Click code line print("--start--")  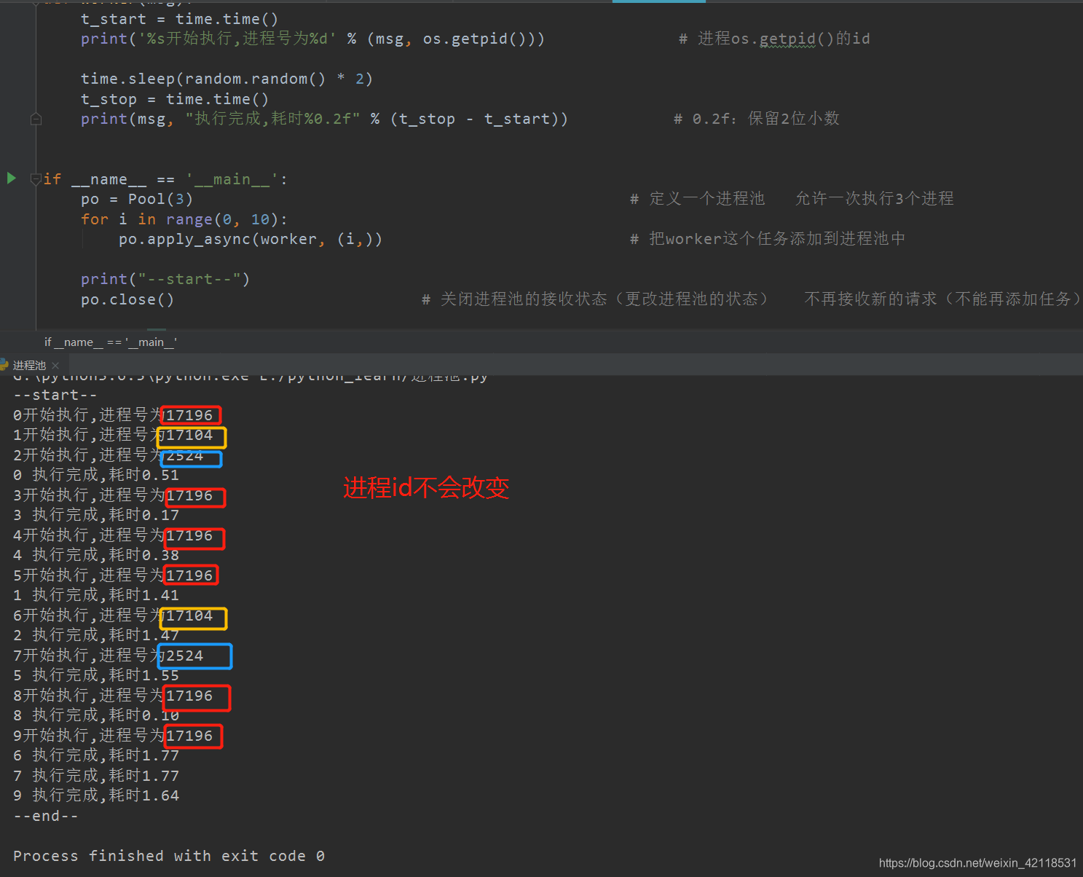165,279
